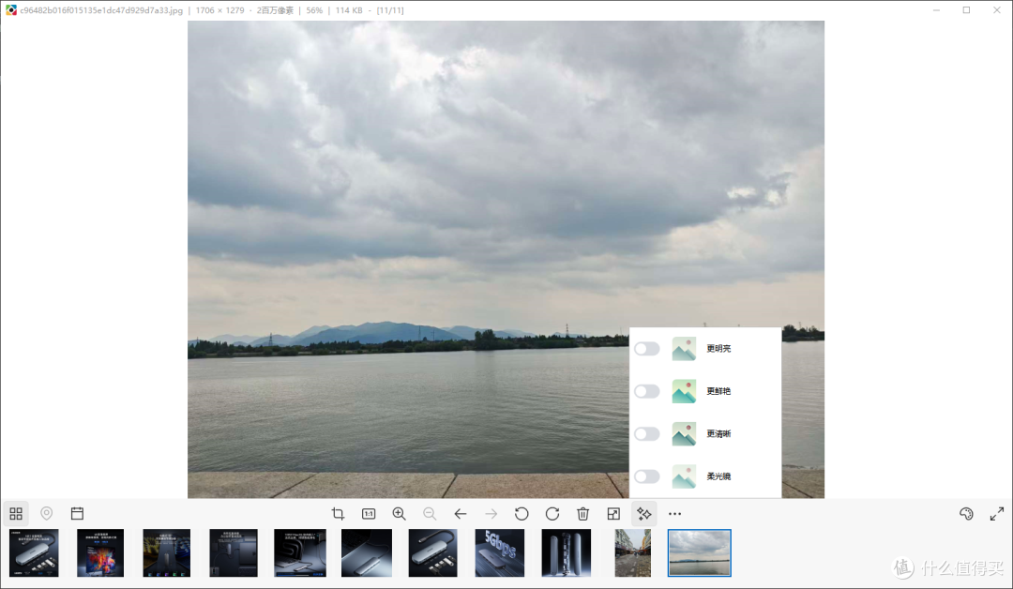
Task: Click the 柔光镜 preview image icon
Action: [684, 476]
